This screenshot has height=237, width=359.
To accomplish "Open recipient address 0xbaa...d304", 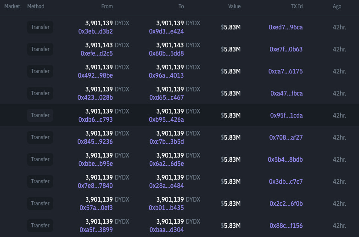I will 167,230.
